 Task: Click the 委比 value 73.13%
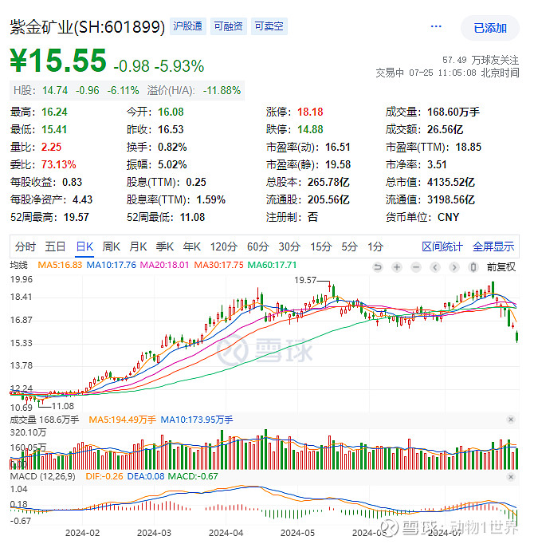pos(59,164)
